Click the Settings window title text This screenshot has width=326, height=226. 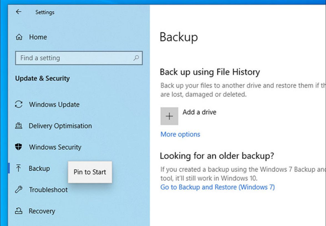45,12
